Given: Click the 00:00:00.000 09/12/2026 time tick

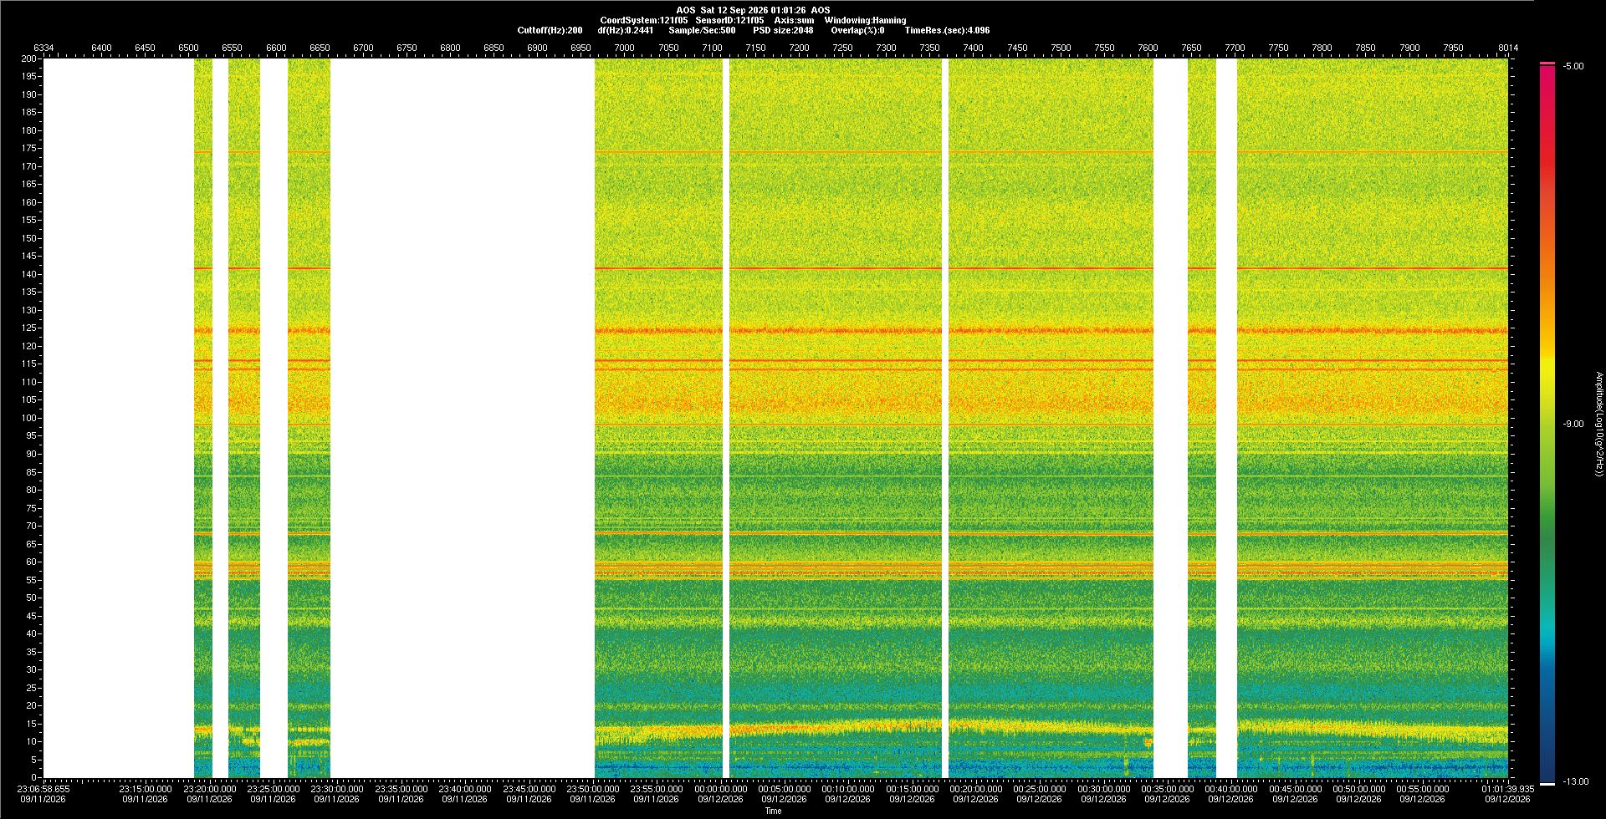Looking at the screenshot, I should coord(720,794).
